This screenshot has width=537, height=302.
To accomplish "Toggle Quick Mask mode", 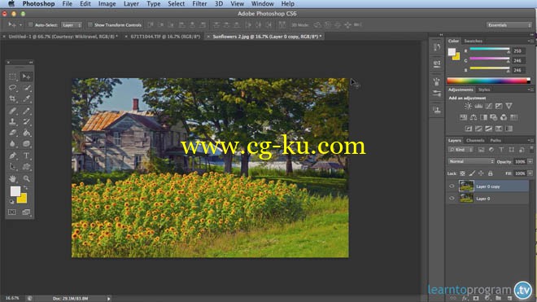I will 12,212.
